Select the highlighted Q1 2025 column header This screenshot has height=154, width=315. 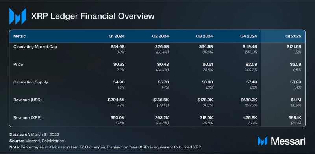(x=293, y=36)
